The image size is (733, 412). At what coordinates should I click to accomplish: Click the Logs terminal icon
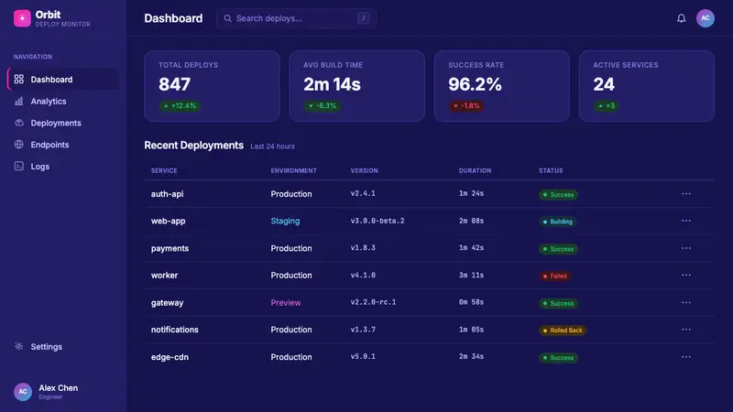18,167
